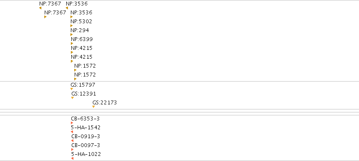Click the NP:5302 feature label

(81, 22)
